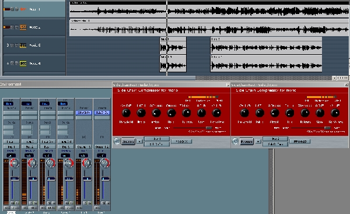The width and height of the screenshot is (350, 214).
Task: Click the Attack knob in left compressor
Action: (156, 113)
